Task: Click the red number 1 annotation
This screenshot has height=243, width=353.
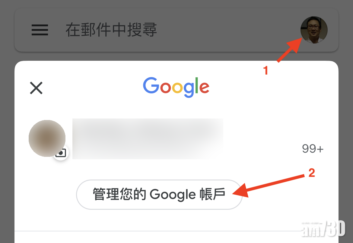Action: (x=266, y=71)
